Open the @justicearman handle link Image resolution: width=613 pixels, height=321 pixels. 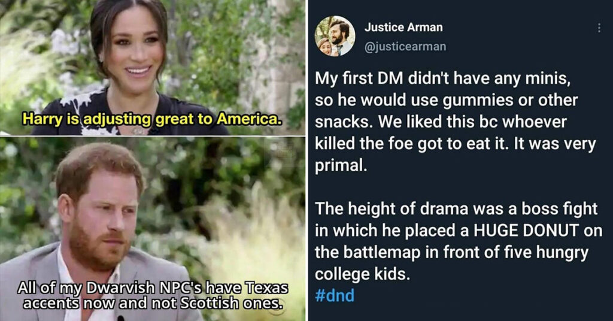point(405,47)
